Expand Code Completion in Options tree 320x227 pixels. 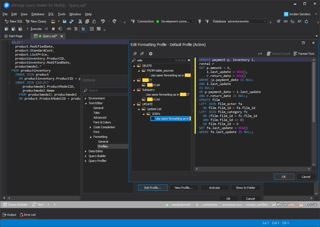point(90,127)
